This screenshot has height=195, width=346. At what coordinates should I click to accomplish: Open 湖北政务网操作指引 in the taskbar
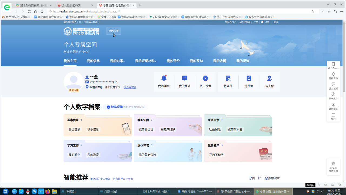point(156,191)
